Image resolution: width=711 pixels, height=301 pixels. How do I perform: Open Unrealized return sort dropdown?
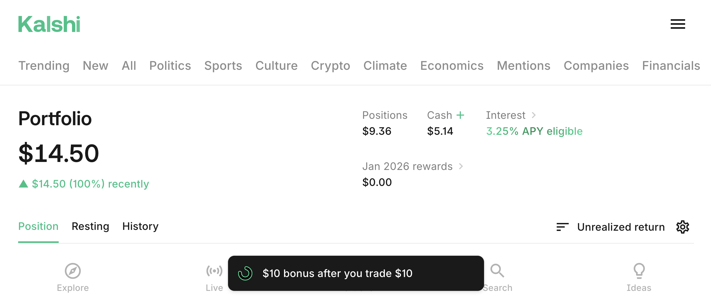[621, 227]
